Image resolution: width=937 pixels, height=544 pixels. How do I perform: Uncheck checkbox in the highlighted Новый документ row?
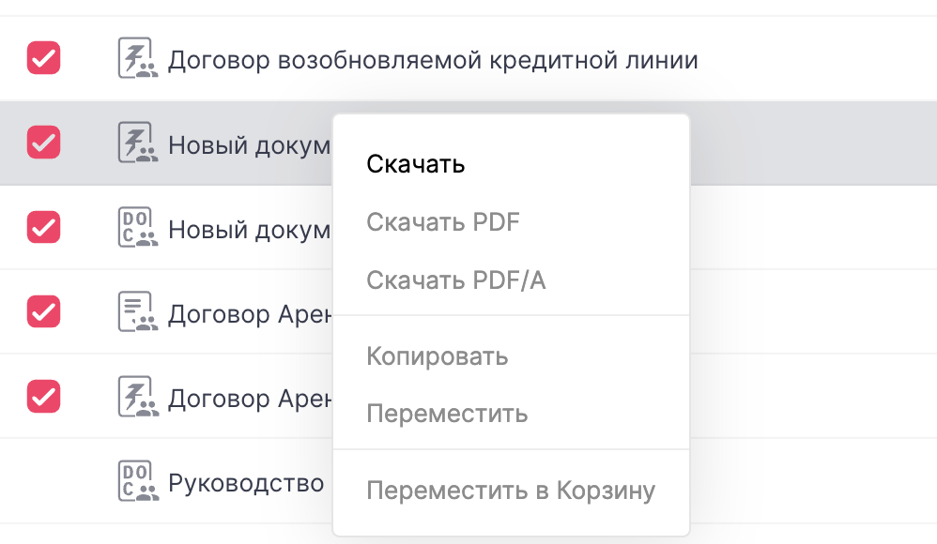43,142
